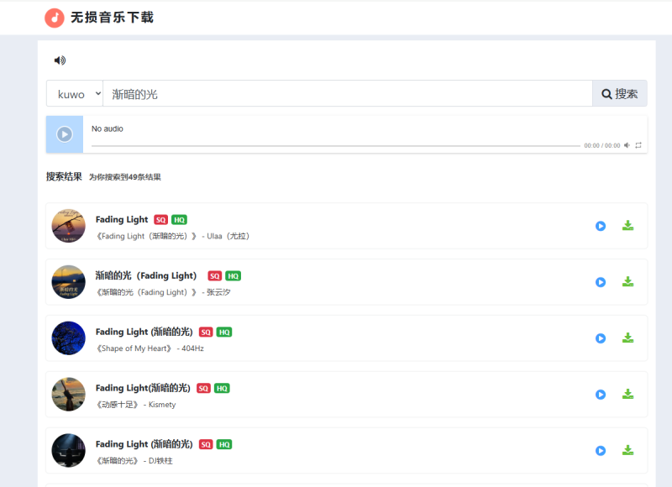Download Kismety's Fading Light(渐暗的光)
672x487 pixels.
tap(628, 395)
